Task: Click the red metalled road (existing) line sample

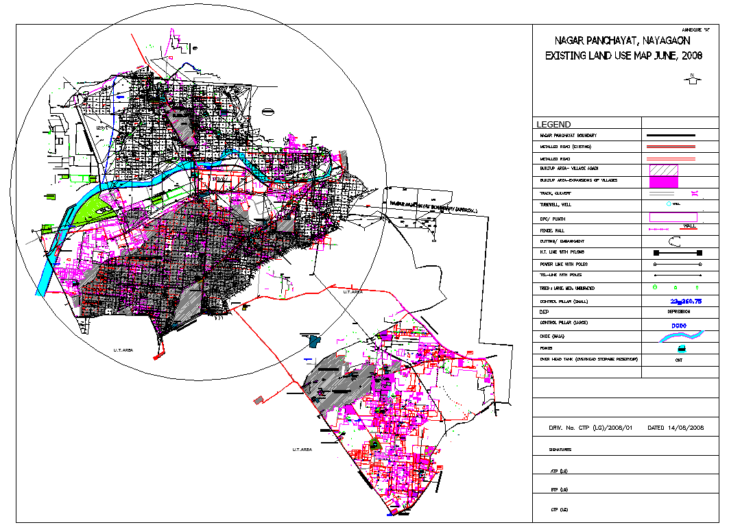Action: tap(671, 147)
